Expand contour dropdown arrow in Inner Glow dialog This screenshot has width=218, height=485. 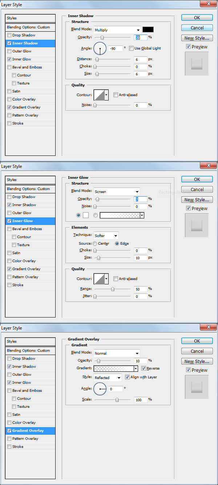(x=106, y=279)
